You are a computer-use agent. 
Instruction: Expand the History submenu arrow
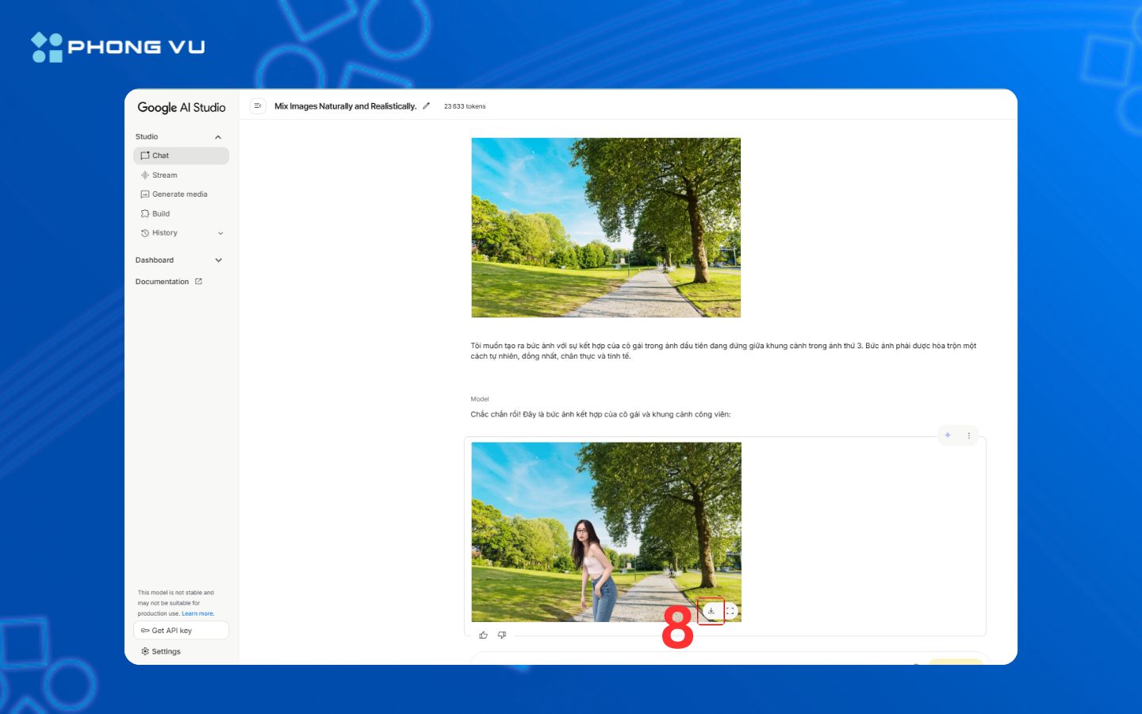coord(220,233)
